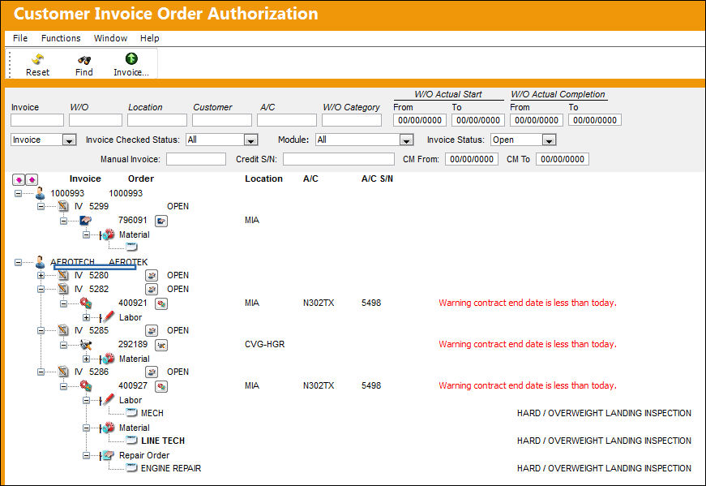706x486 pixels.
Task: Click the detail button right of 796091
Action: [161, 221]
